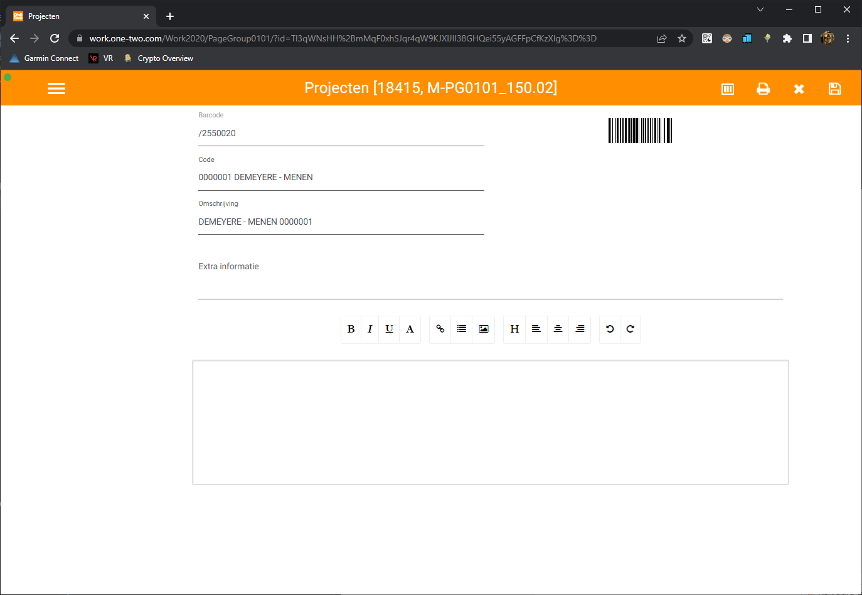The height and width of the screenshot is (595, 862).
Task: Open the VR bookmark
Action: tap(101, 58)
